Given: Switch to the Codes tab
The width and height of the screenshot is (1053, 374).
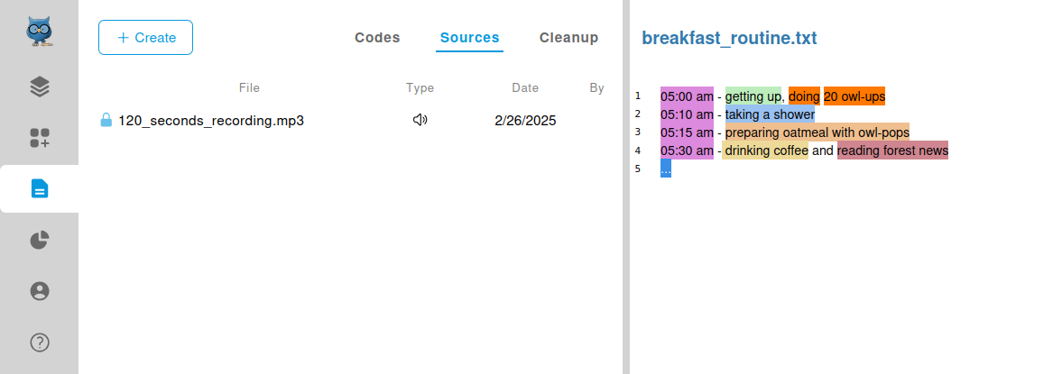Looking at the screenshot, I should click(377, 38).
